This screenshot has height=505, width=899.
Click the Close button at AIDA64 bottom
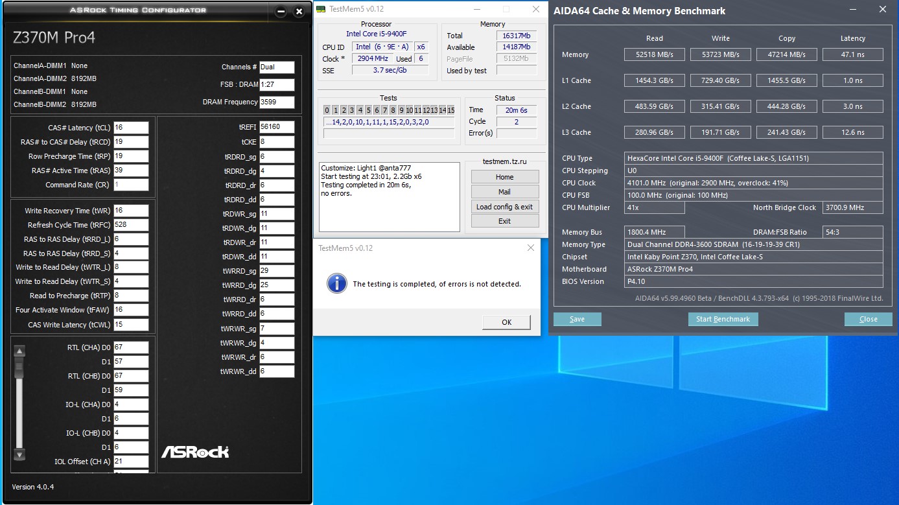(868, 319)
